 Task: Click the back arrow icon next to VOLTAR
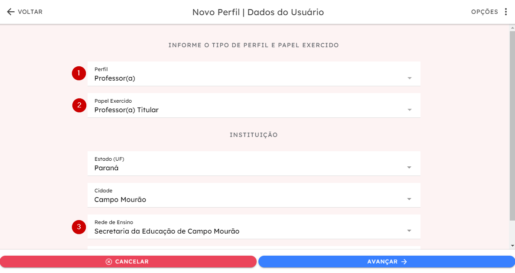(x=11, y=12)
